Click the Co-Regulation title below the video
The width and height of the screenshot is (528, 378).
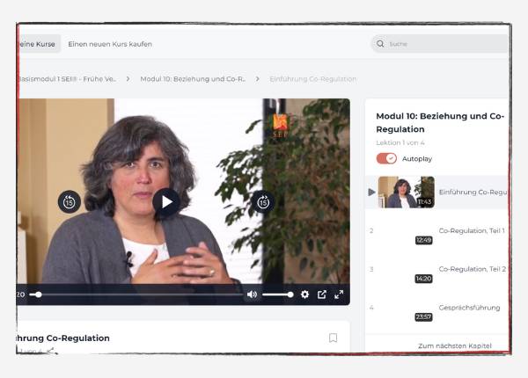(63, 338)
